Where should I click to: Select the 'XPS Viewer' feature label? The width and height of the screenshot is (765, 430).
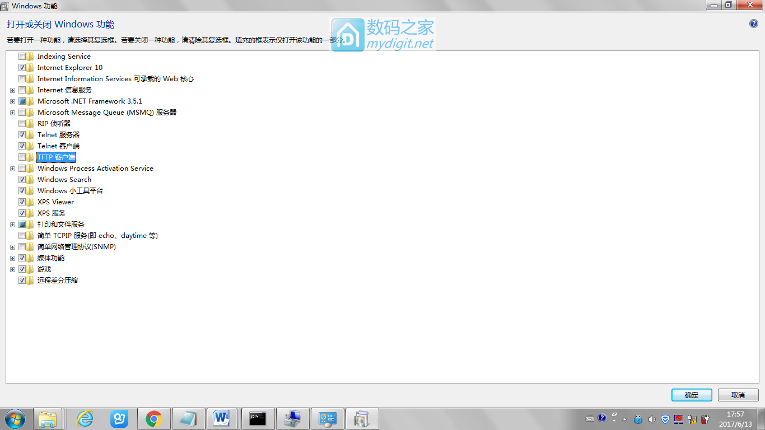point(55,202)
